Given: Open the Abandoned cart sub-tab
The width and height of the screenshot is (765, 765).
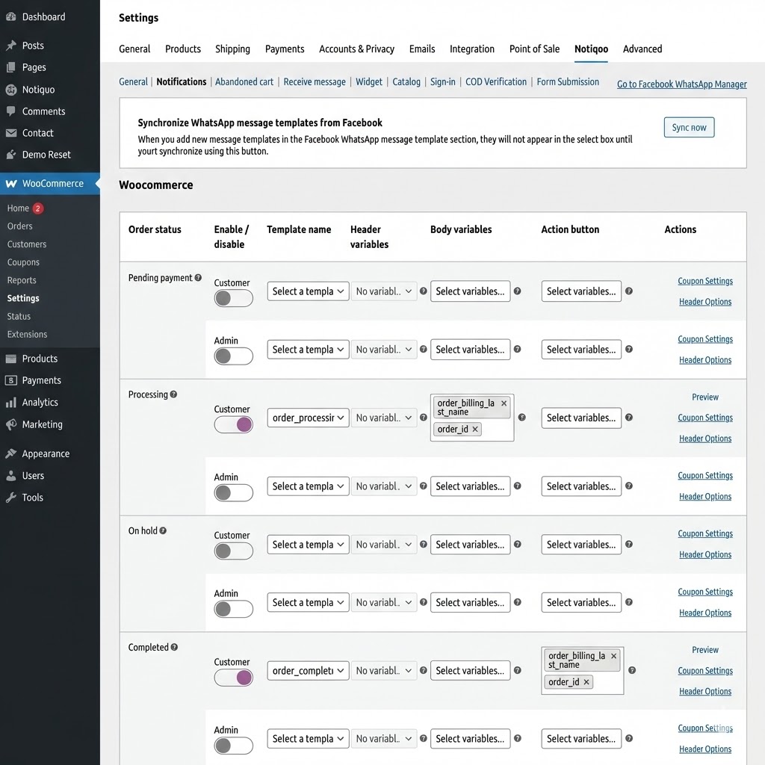Looking at the screenshot, I should 244,82.
